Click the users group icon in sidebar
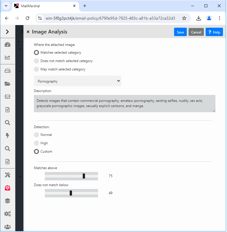Image resolution: width=227 pixels, height=232 pixels. tap(8, 227)
